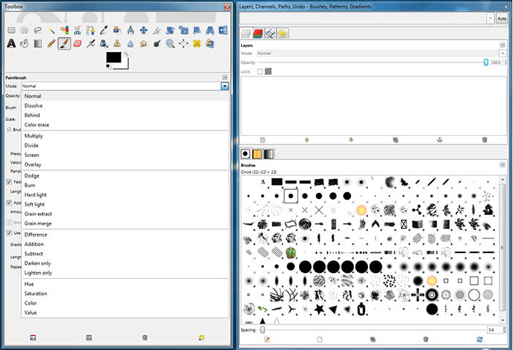The height and width of the screenshot is (350, 513).
Task: Open the Brushes panel configuration menu
Action: (503, 164)
